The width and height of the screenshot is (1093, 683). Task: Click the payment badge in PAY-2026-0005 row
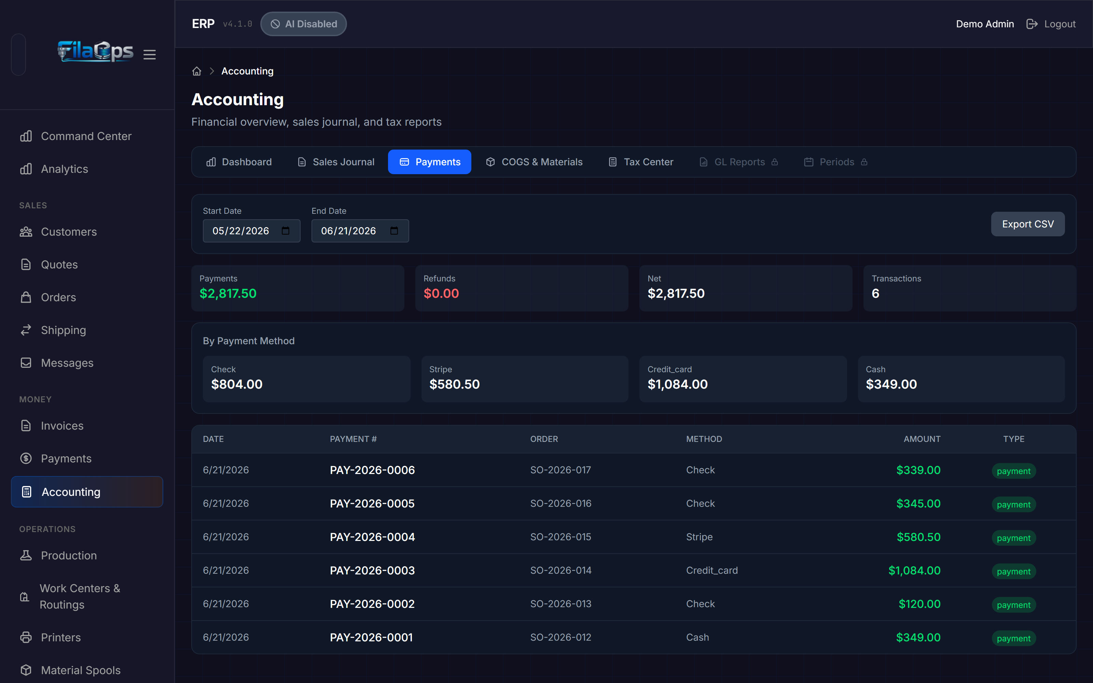[1013, 505]
